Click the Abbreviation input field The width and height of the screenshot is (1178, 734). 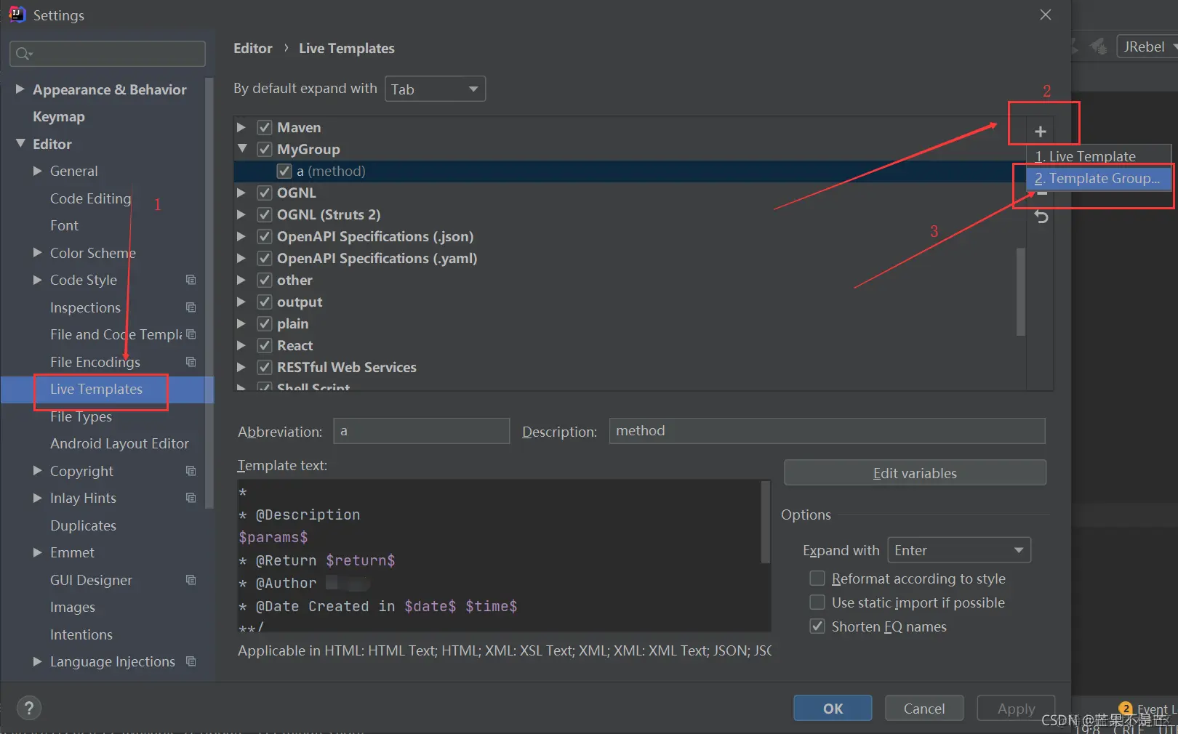point(422,431)
